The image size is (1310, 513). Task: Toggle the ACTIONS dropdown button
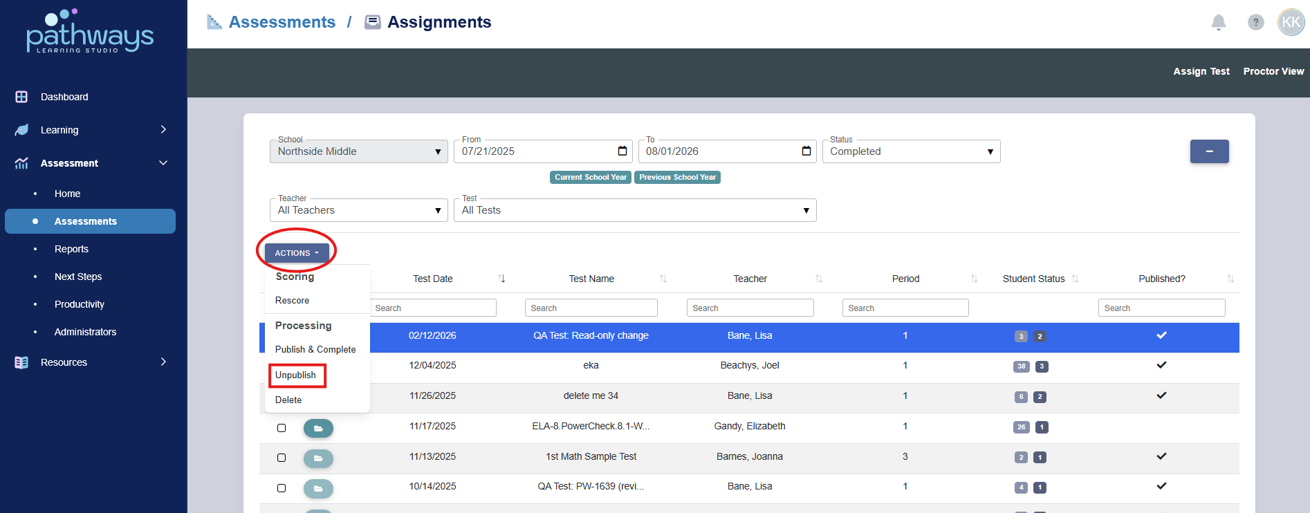[297, 253]
